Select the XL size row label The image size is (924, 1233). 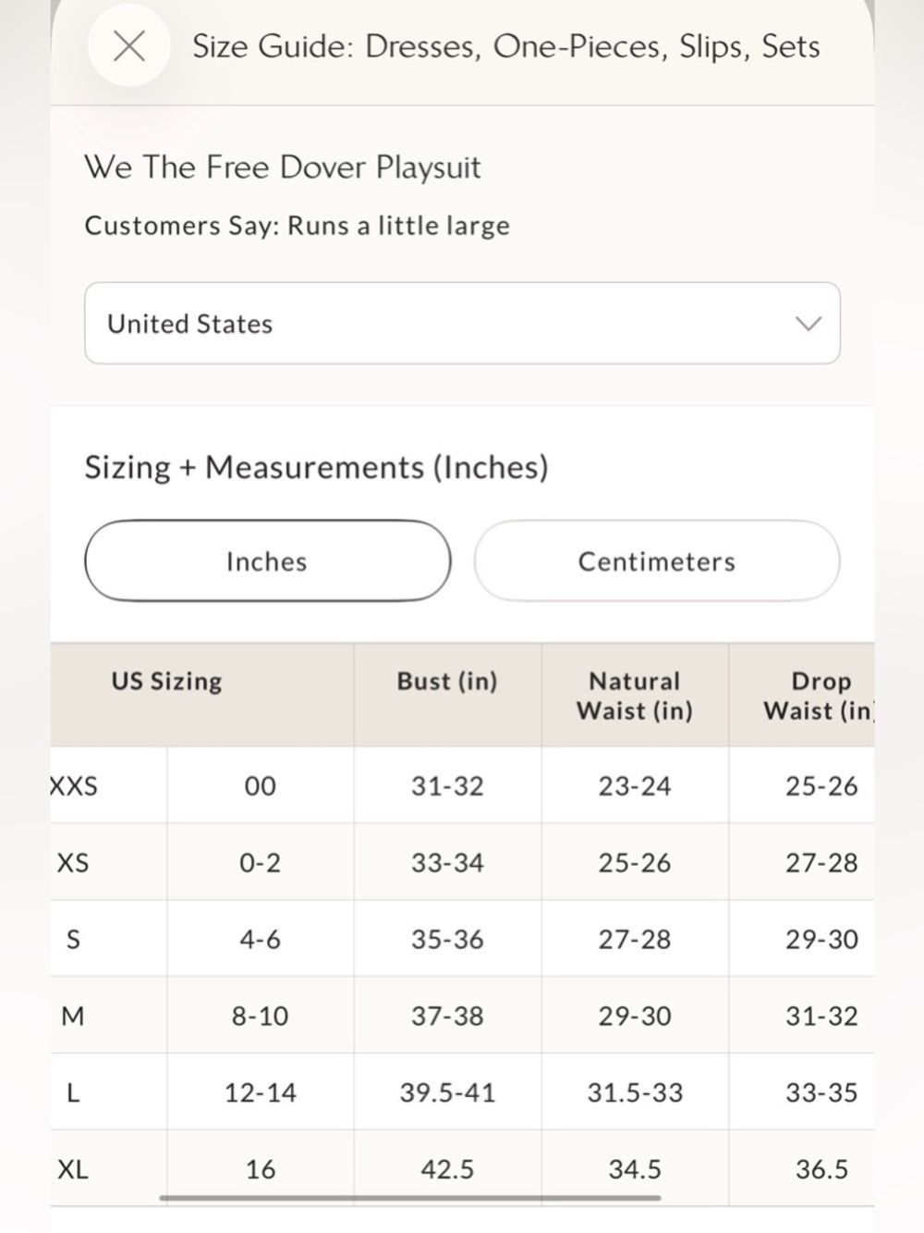pos(73,1169)
